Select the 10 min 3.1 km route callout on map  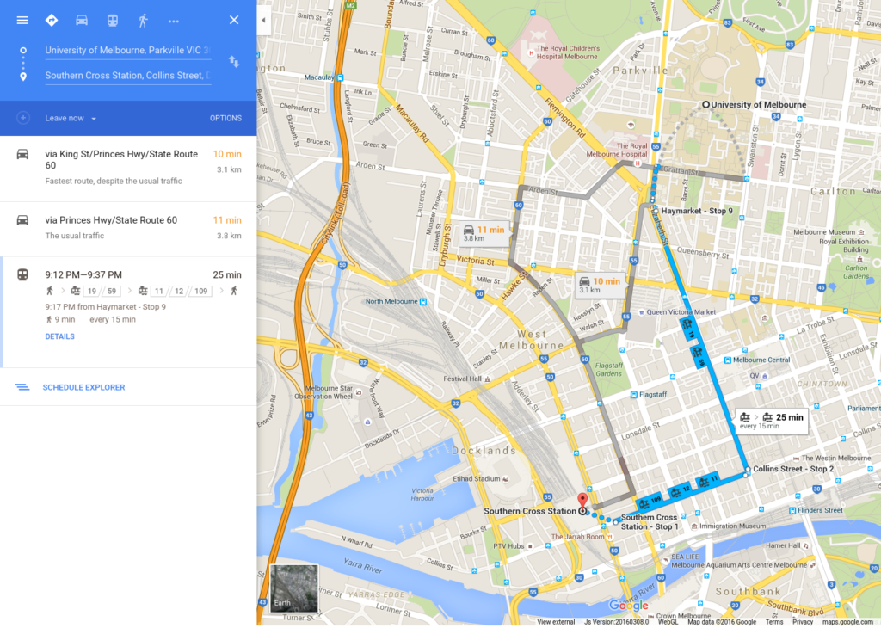coord(600,286)
